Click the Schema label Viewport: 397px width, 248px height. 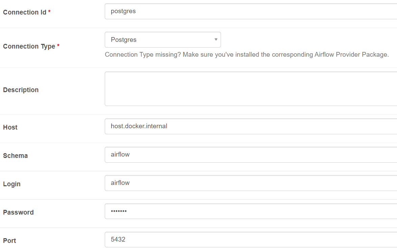pos(15,156)
